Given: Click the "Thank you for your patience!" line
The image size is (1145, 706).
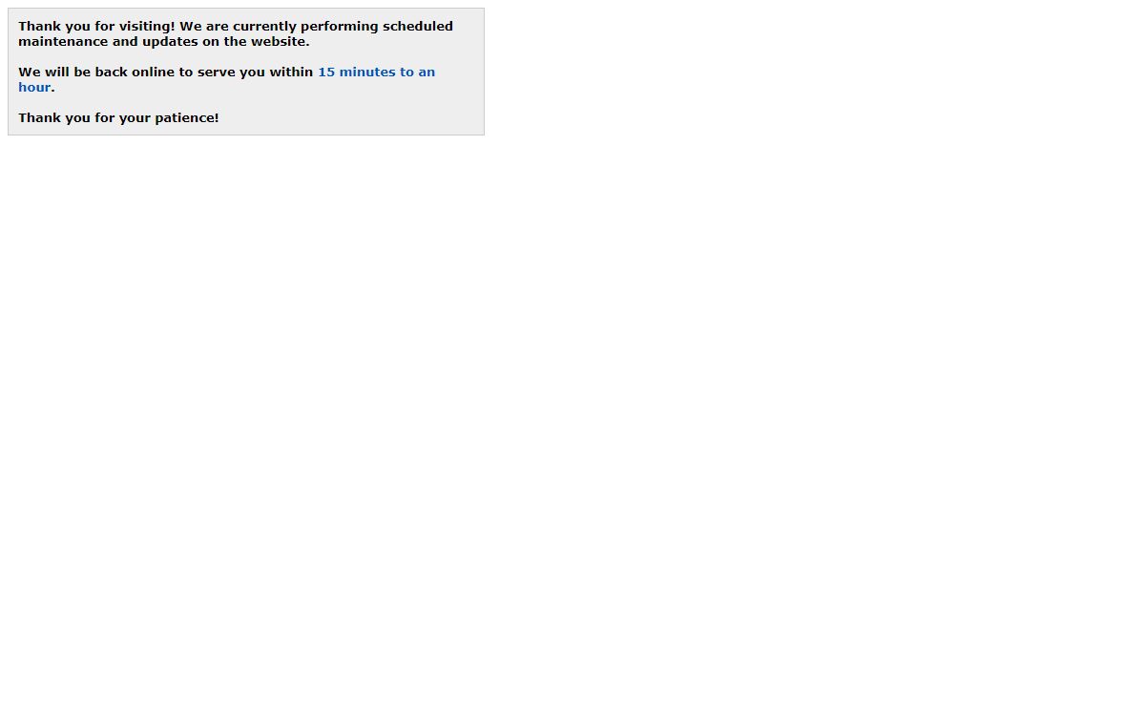Looking at the screenshot, I should (x=118, y=117).
